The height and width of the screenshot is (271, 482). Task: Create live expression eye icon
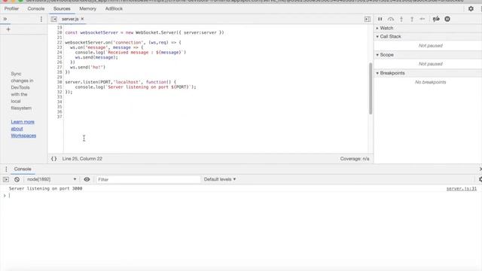point(87,179)
